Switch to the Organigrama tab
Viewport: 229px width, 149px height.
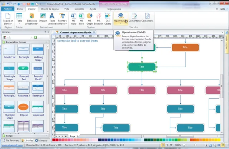coord(114,9)
